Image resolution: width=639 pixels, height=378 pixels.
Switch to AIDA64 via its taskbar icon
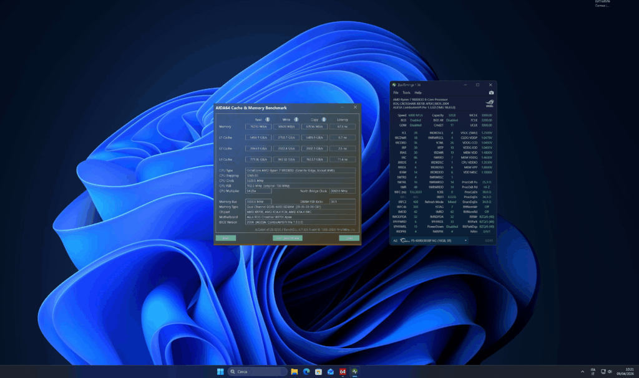(343, 372)
